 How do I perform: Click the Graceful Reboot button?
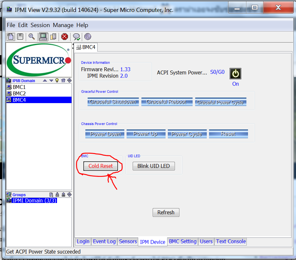click(x=167, y=102)
